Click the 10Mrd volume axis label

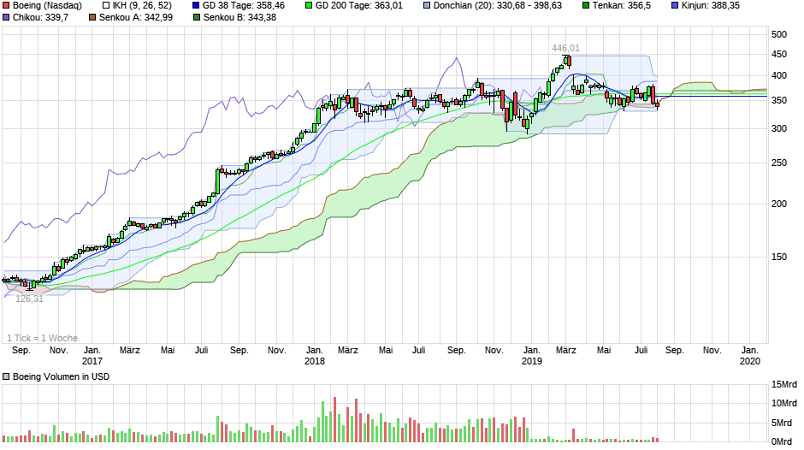pos(784,403)
